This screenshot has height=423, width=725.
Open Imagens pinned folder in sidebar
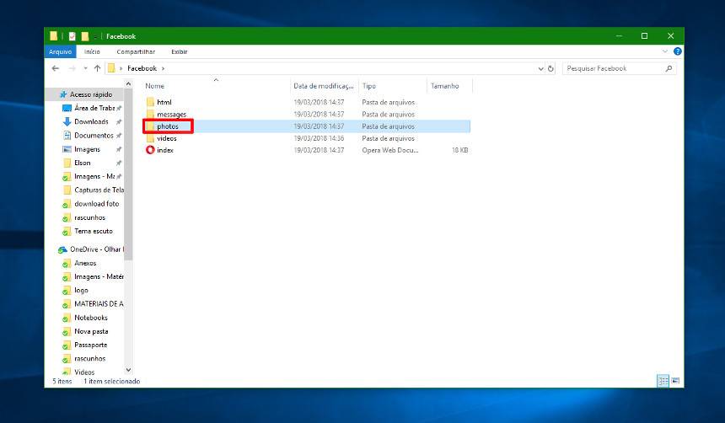click(x=87, y=149)
